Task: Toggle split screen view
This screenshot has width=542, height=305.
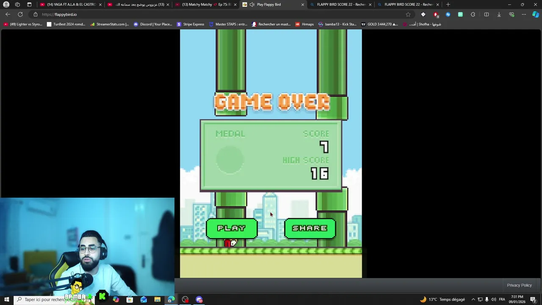Action: [486, 14]
